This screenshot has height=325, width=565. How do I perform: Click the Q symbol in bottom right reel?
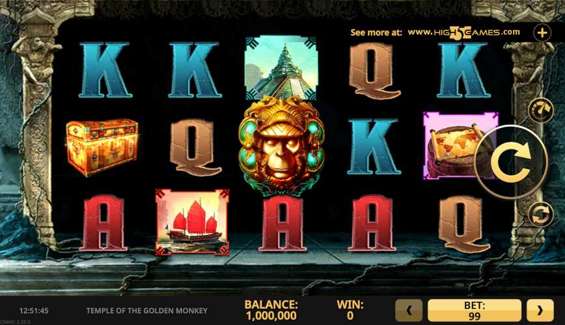tap(463, 225)
